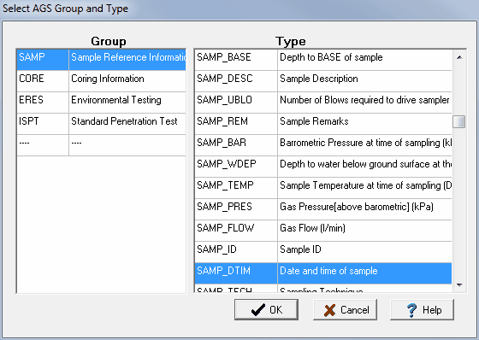Select the SAMP group code cell
479x340 pixels.
coord(43,60)
